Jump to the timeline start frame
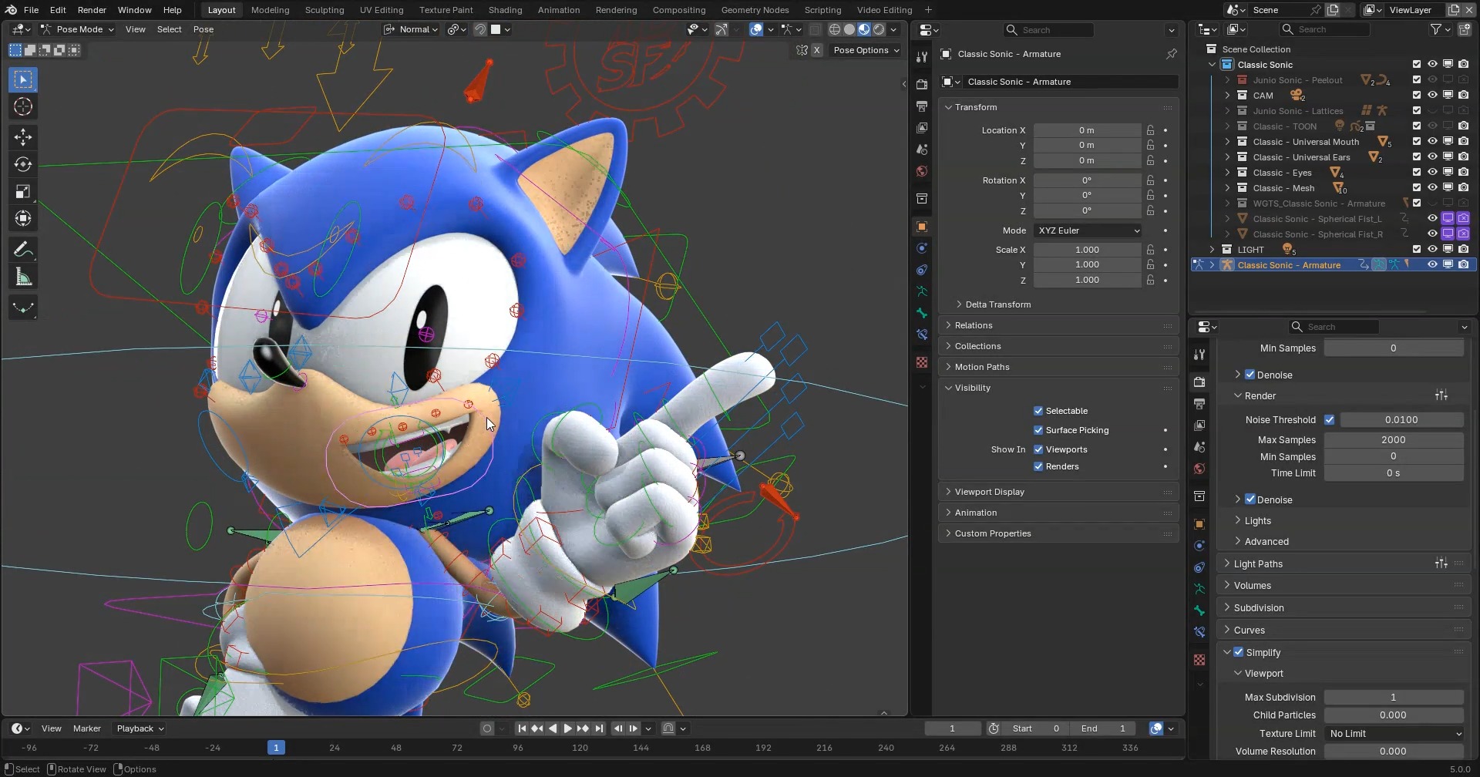 [522, 728]
